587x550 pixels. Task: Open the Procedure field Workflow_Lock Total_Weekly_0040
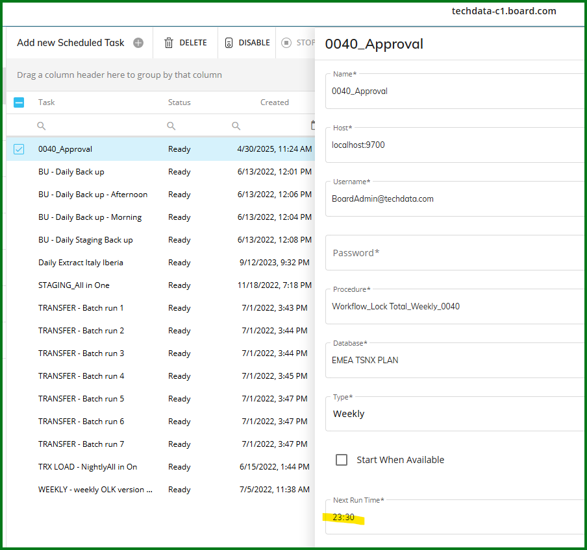[455, 307]
